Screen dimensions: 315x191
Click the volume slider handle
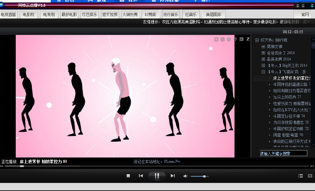204,176
